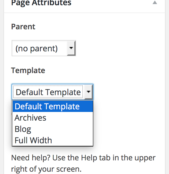Click the words "upper" in the help sentence
169x174 pixels.
[145, 158]
